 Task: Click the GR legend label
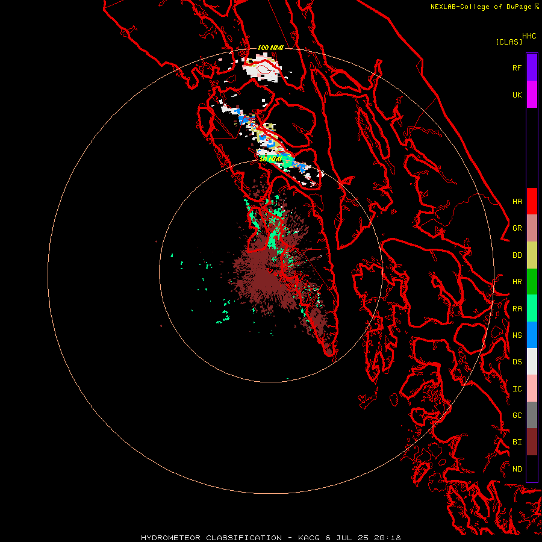click(x=517, y=228)
